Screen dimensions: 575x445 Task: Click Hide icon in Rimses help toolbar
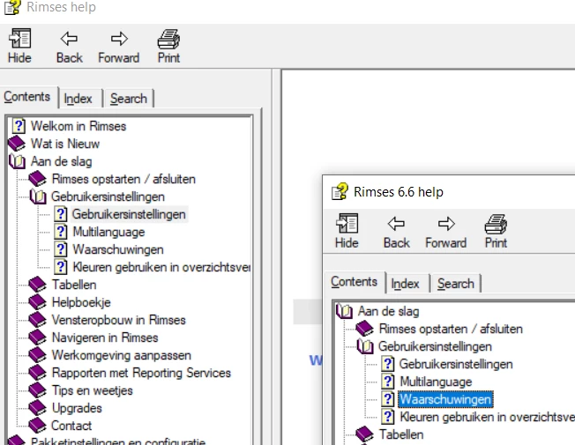tap(19, 39)
